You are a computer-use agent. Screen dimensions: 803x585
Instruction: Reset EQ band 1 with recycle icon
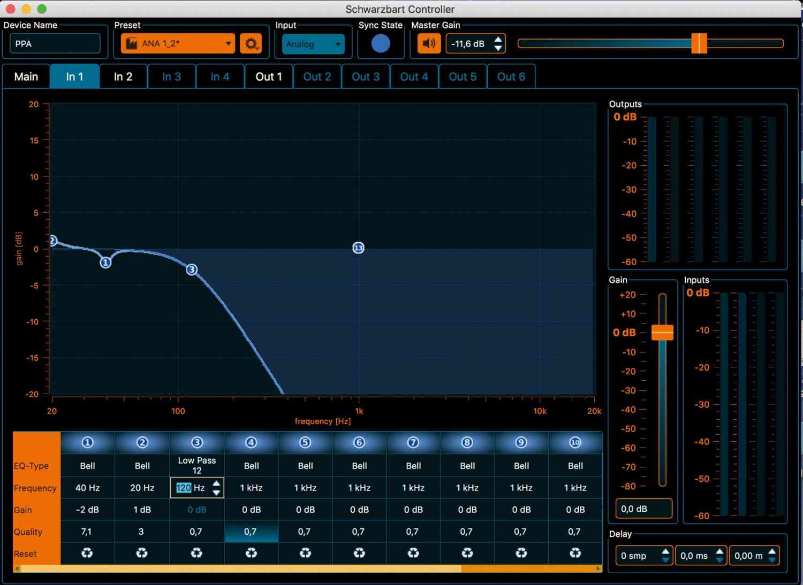point(87,553)
